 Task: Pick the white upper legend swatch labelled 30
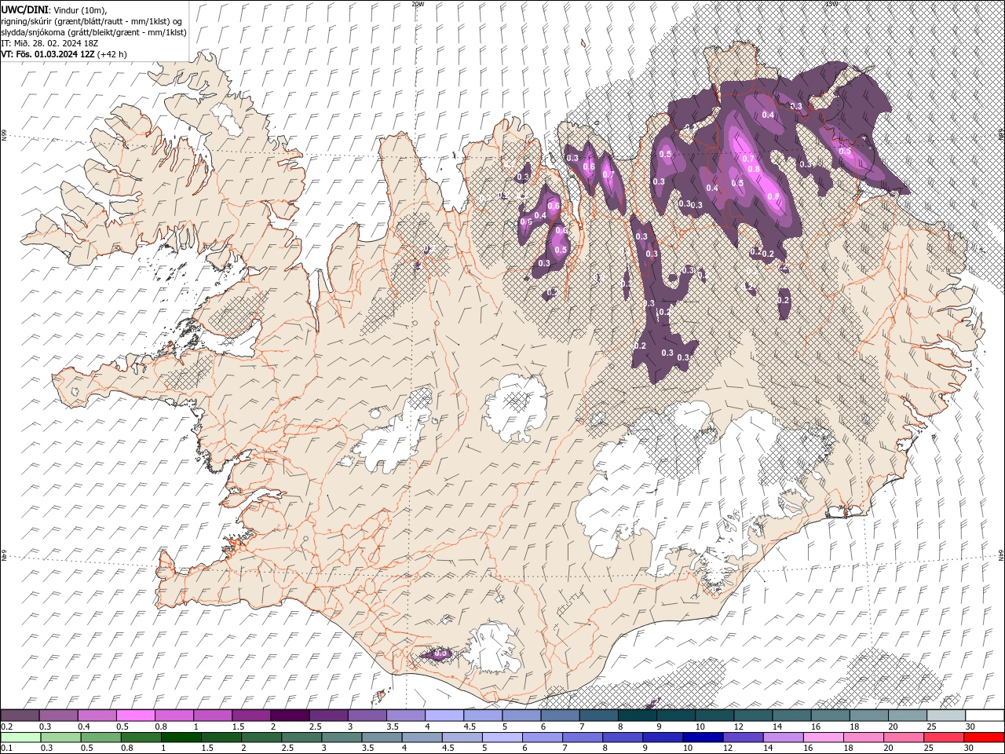pos(984,716)
